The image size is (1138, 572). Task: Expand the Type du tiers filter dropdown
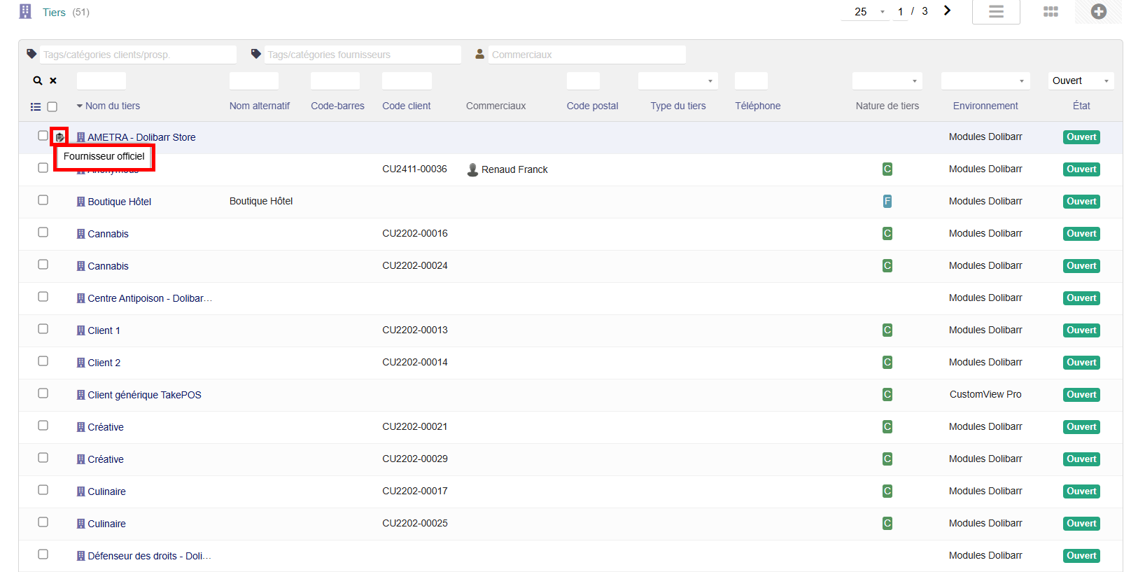[x=677, y=81]
